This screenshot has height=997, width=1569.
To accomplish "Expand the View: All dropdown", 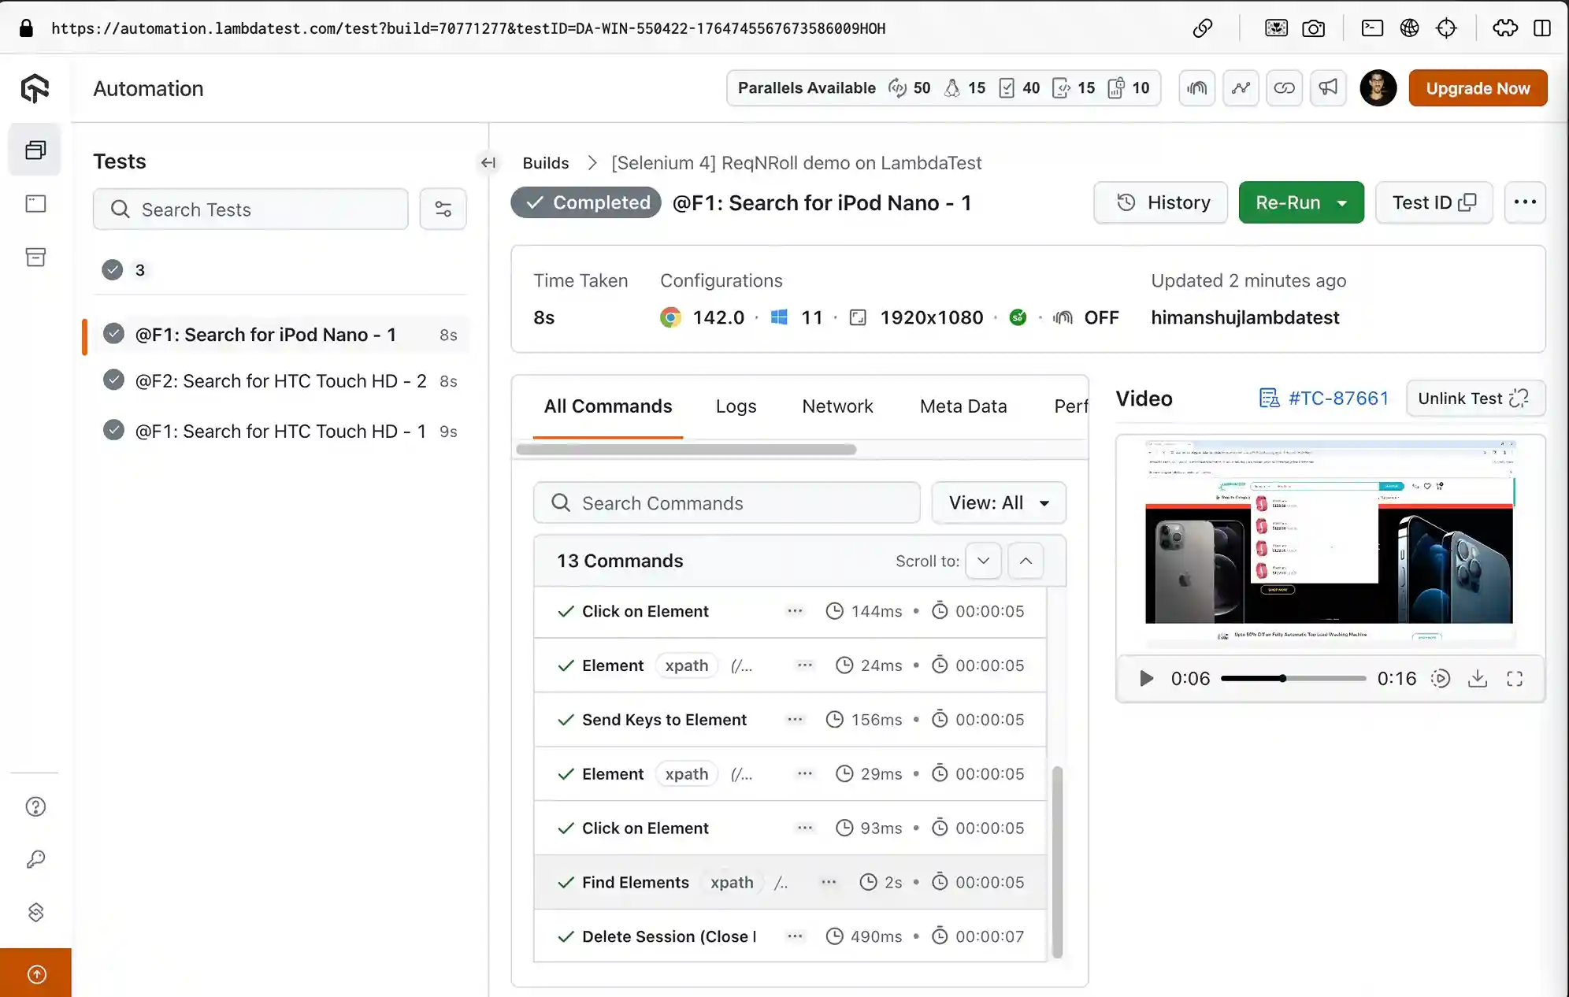I will click(x=999, y=502).
